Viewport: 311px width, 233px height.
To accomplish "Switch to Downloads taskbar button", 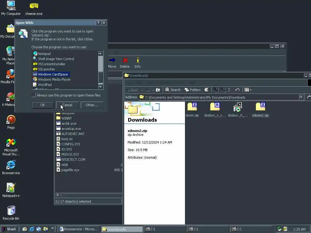I will (122, 229).
